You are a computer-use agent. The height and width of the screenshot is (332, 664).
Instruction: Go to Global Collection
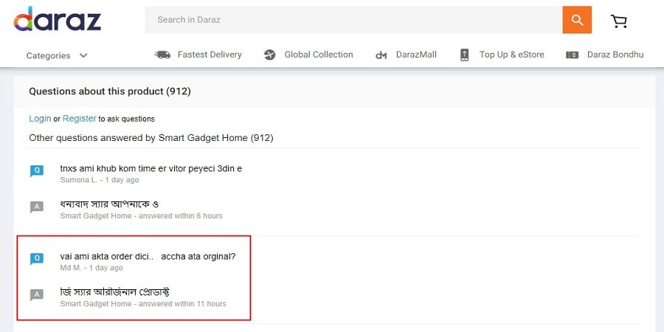319,55
